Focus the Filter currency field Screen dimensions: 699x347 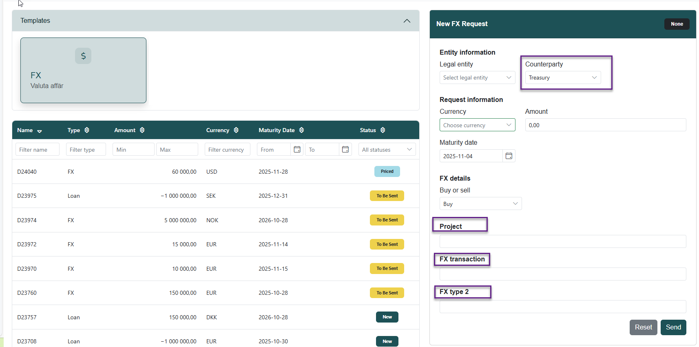click(x=228, y=150)
